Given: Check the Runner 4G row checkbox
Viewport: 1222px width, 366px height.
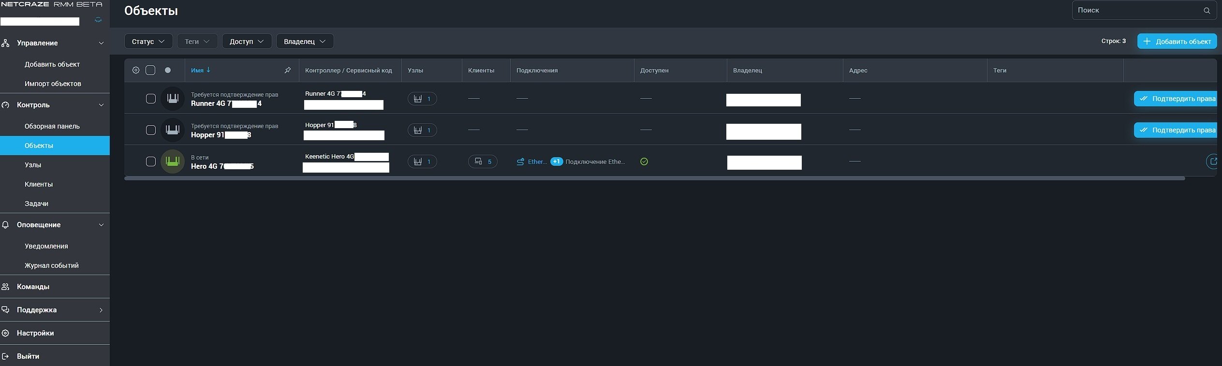Looking at the screenshot, I should (151, 99).
